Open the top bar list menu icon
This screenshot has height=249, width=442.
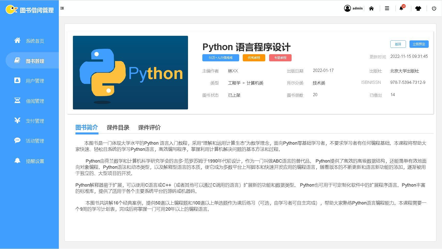click(387, 8)
